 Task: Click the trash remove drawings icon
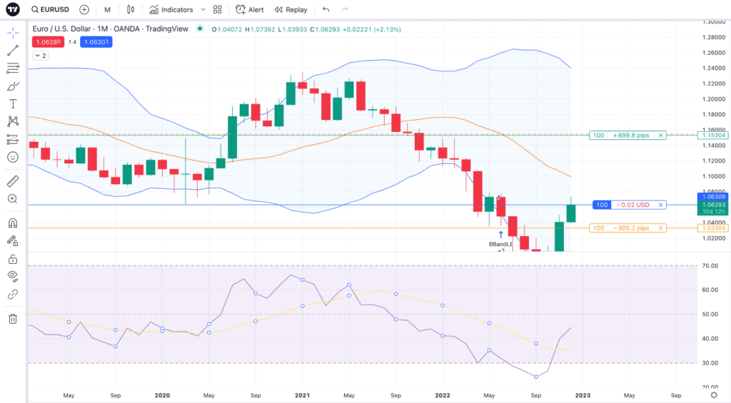13,318
